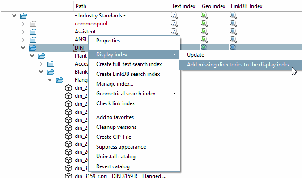Click LinkDB index icon in Assistent row
This screenshot has width=302, height=178.
point(233,32)
